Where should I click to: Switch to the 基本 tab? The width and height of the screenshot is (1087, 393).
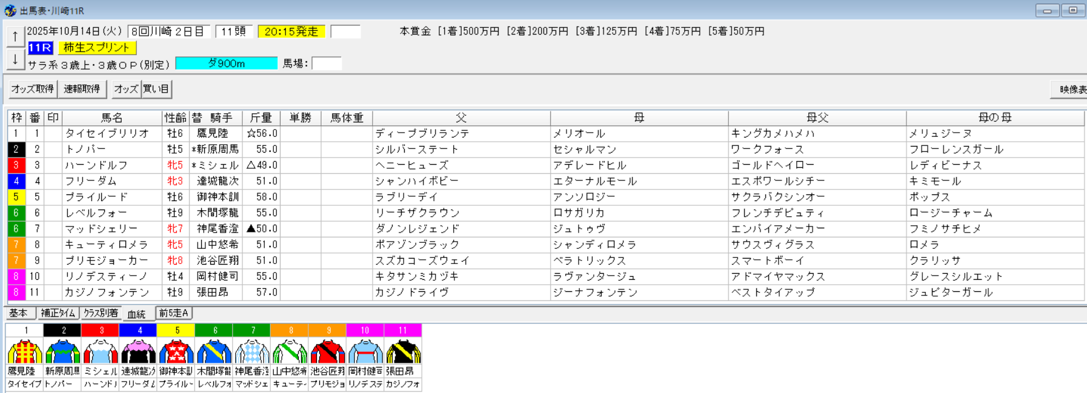[x=19, y=313]
